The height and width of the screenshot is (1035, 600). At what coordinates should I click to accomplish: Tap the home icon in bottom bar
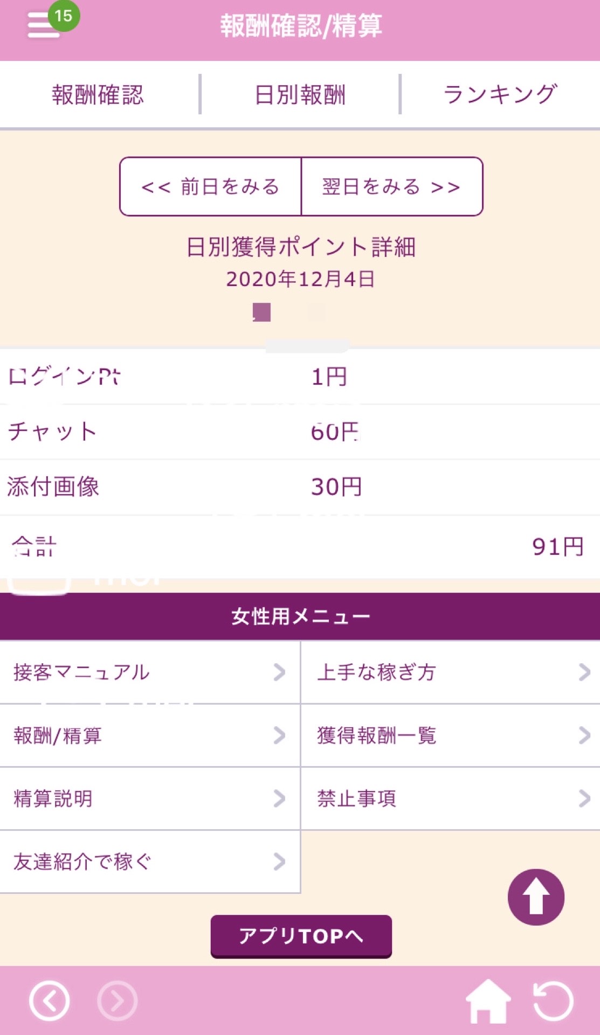tap(488, 1001)
